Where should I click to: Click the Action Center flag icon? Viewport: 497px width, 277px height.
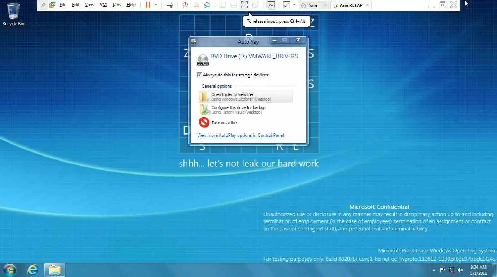[442, 270]
